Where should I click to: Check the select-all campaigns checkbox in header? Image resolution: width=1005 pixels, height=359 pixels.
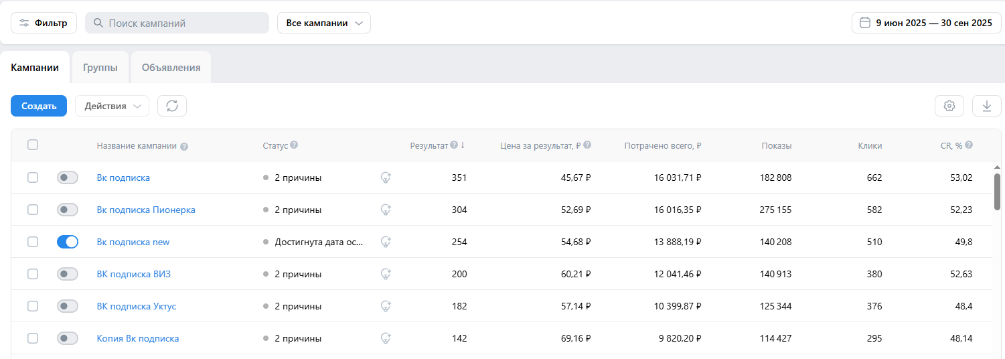(33, 145)
